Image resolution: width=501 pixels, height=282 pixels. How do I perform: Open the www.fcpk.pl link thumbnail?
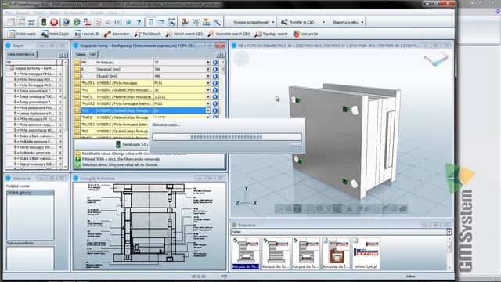tap(366, 254)
